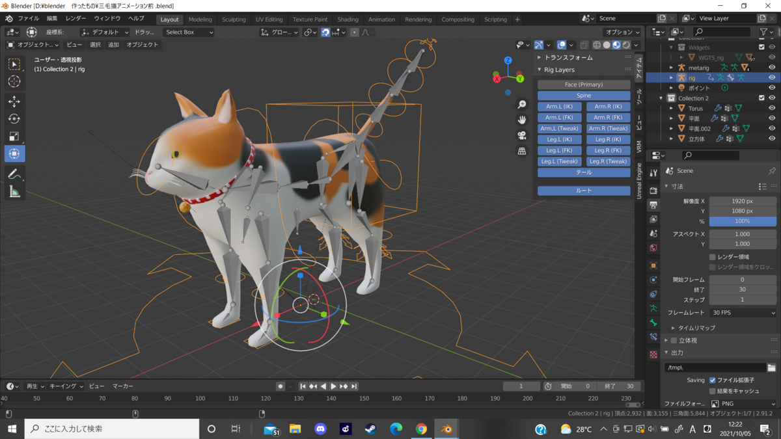Select the Annotate pencil tool
The height and width of the screenshot is (439, 781).
(x=14, y=174)
